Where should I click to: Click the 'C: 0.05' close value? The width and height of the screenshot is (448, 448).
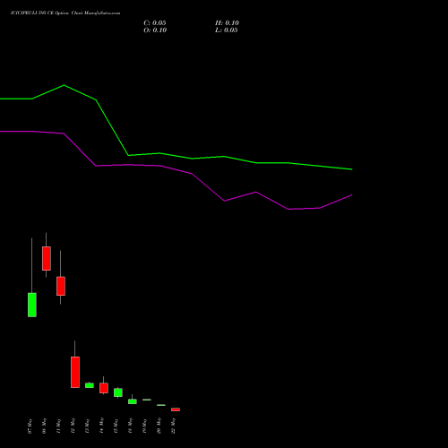[x=155, y=23]
